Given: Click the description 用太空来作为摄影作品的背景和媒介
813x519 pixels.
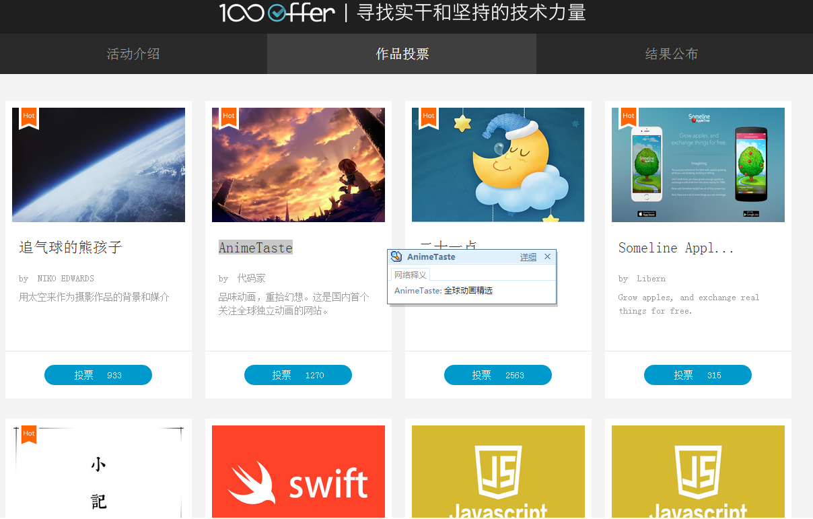Looking at the screenshot, I should [x=94, y=297].
